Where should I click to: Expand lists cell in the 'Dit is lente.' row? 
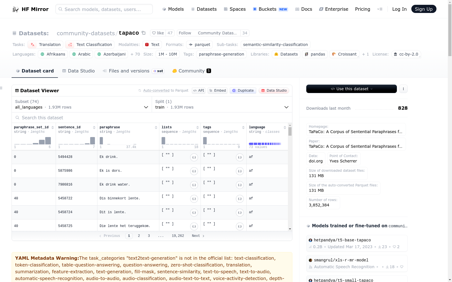pyautogui.click(x=194, y=213)
